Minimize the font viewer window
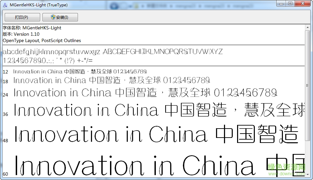Viewport: 313px width, 180px height. click(x=281, y=3)
